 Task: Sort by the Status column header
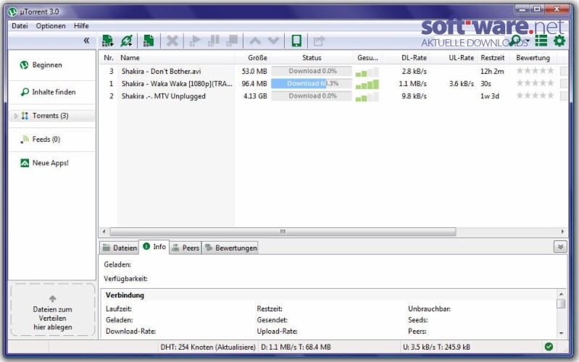pos(312,58)
